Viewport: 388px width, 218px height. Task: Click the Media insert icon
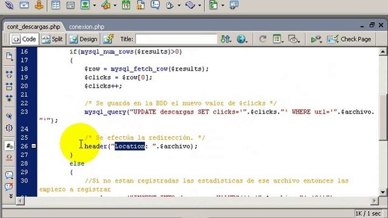click(x=106, y=5)
